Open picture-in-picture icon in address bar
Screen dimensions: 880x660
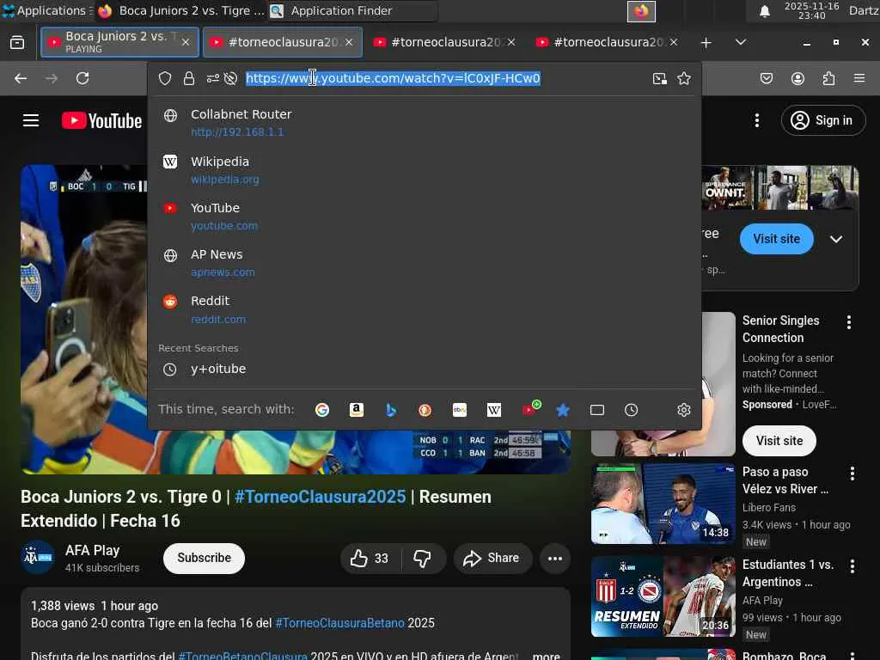(x=659, y=78)
